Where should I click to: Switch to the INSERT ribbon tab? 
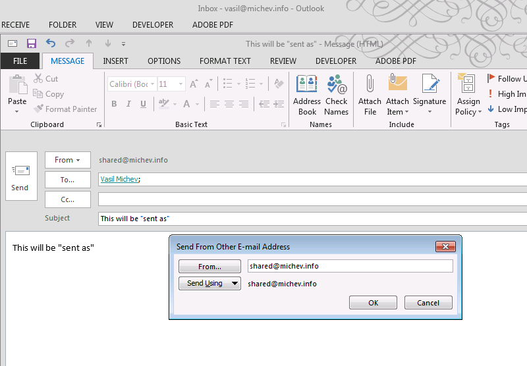tap(116, 61)
